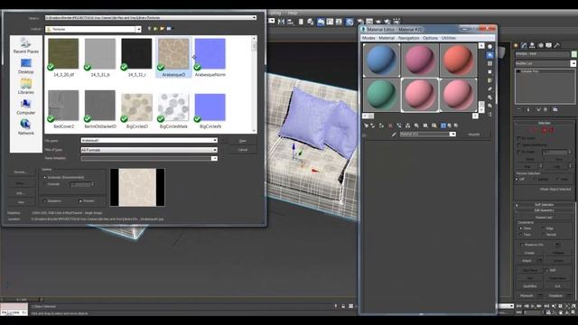
Task: Open Libraries in dialog sidebar
Action: (x=26, y=87)
